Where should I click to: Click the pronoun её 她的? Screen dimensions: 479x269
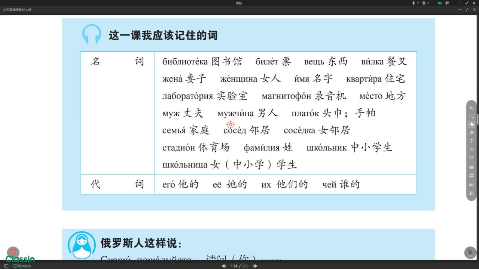pos(230,184)
